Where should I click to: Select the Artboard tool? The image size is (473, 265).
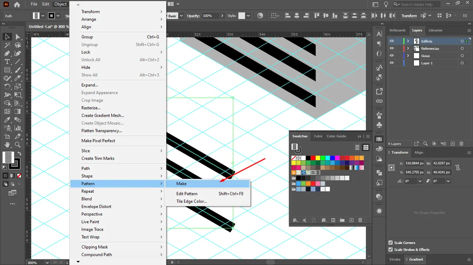(7, 137)
